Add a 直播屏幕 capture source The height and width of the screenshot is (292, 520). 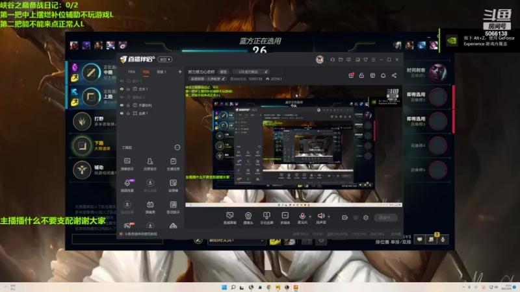(x=229, y=218)
